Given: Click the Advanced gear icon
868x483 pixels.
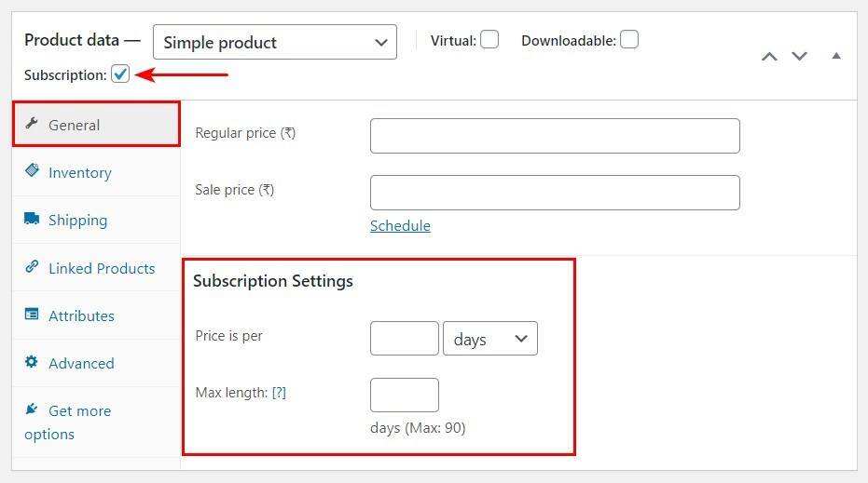Looking at the screenshot, I should [33, 362].
